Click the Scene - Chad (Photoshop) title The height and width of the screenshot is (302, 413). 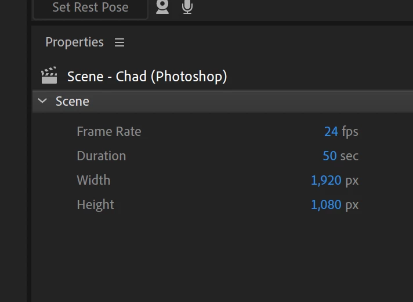tap(147, 76)
